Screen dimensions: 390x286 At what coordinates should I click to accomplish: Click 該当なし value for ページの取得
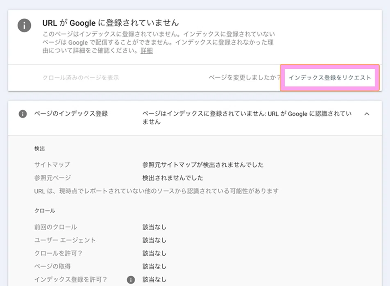click(154, 267)
